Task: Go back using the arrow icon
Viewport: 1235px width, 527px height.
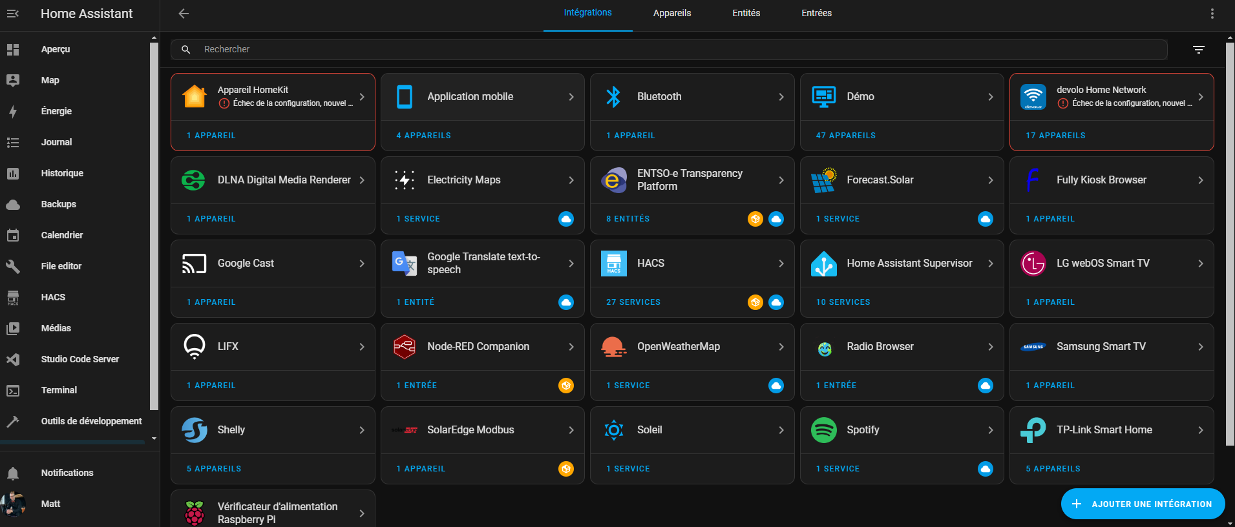Action: point(184,14)
